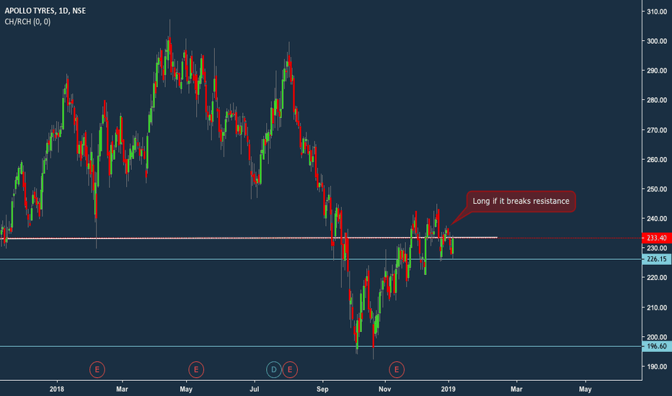Viewport: 672px width, 396px height.
Task: Click the red 233.40 price label
Action: [x=657, y=238]
